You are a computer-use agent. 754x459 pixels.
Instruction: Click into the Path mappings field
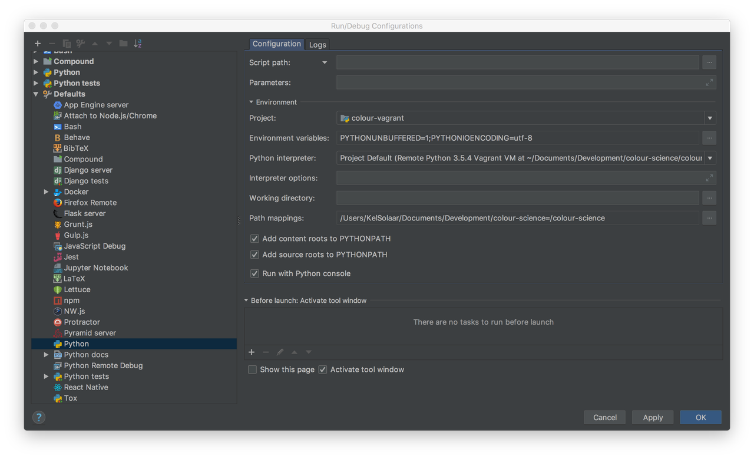coord(518,218)
